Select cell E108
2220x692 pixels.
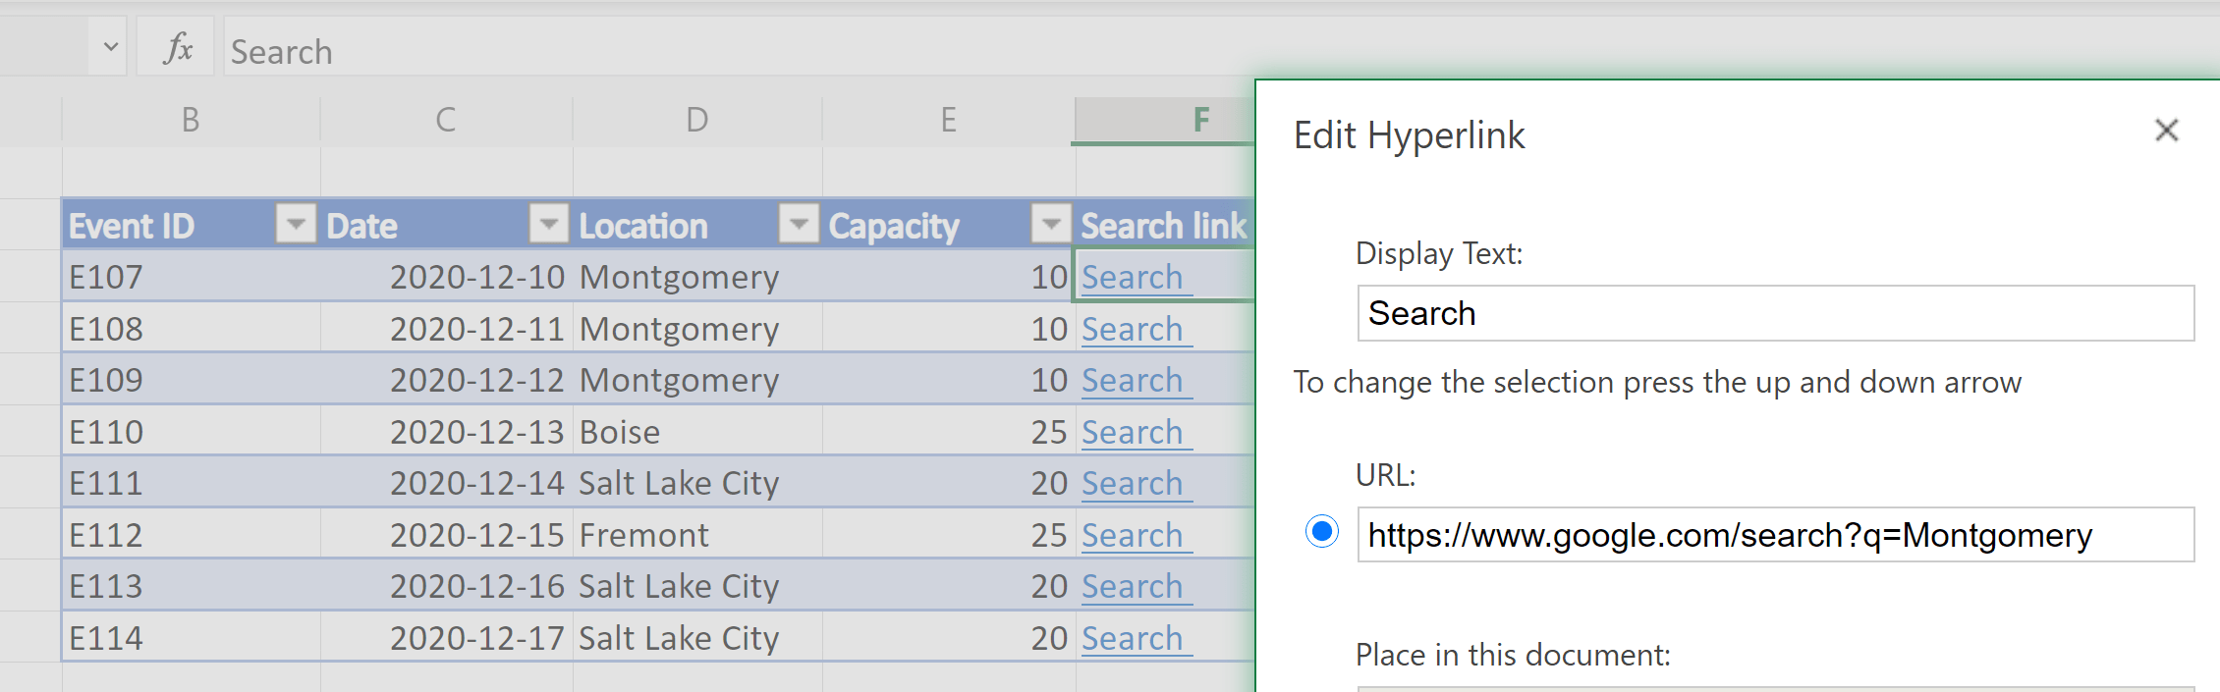191,329
